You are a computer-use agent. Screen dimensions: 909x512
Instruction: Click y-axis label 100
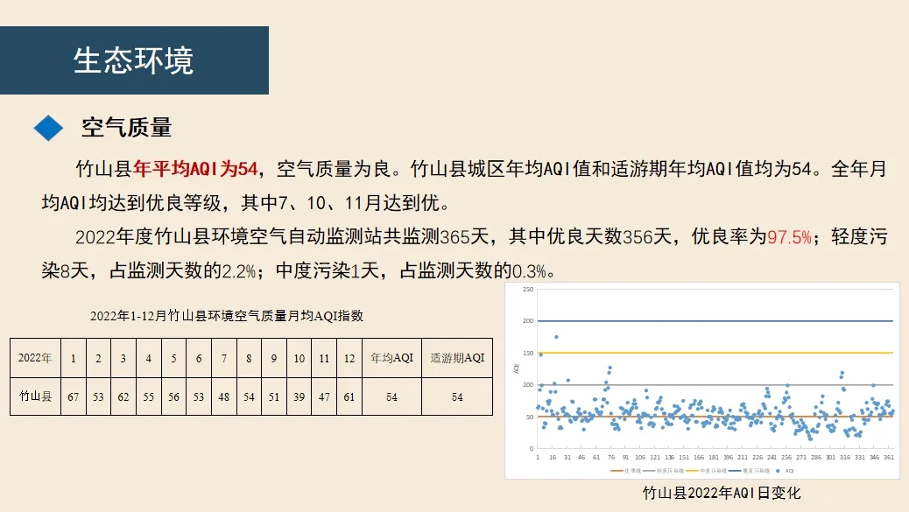click(x=527, y=384)
